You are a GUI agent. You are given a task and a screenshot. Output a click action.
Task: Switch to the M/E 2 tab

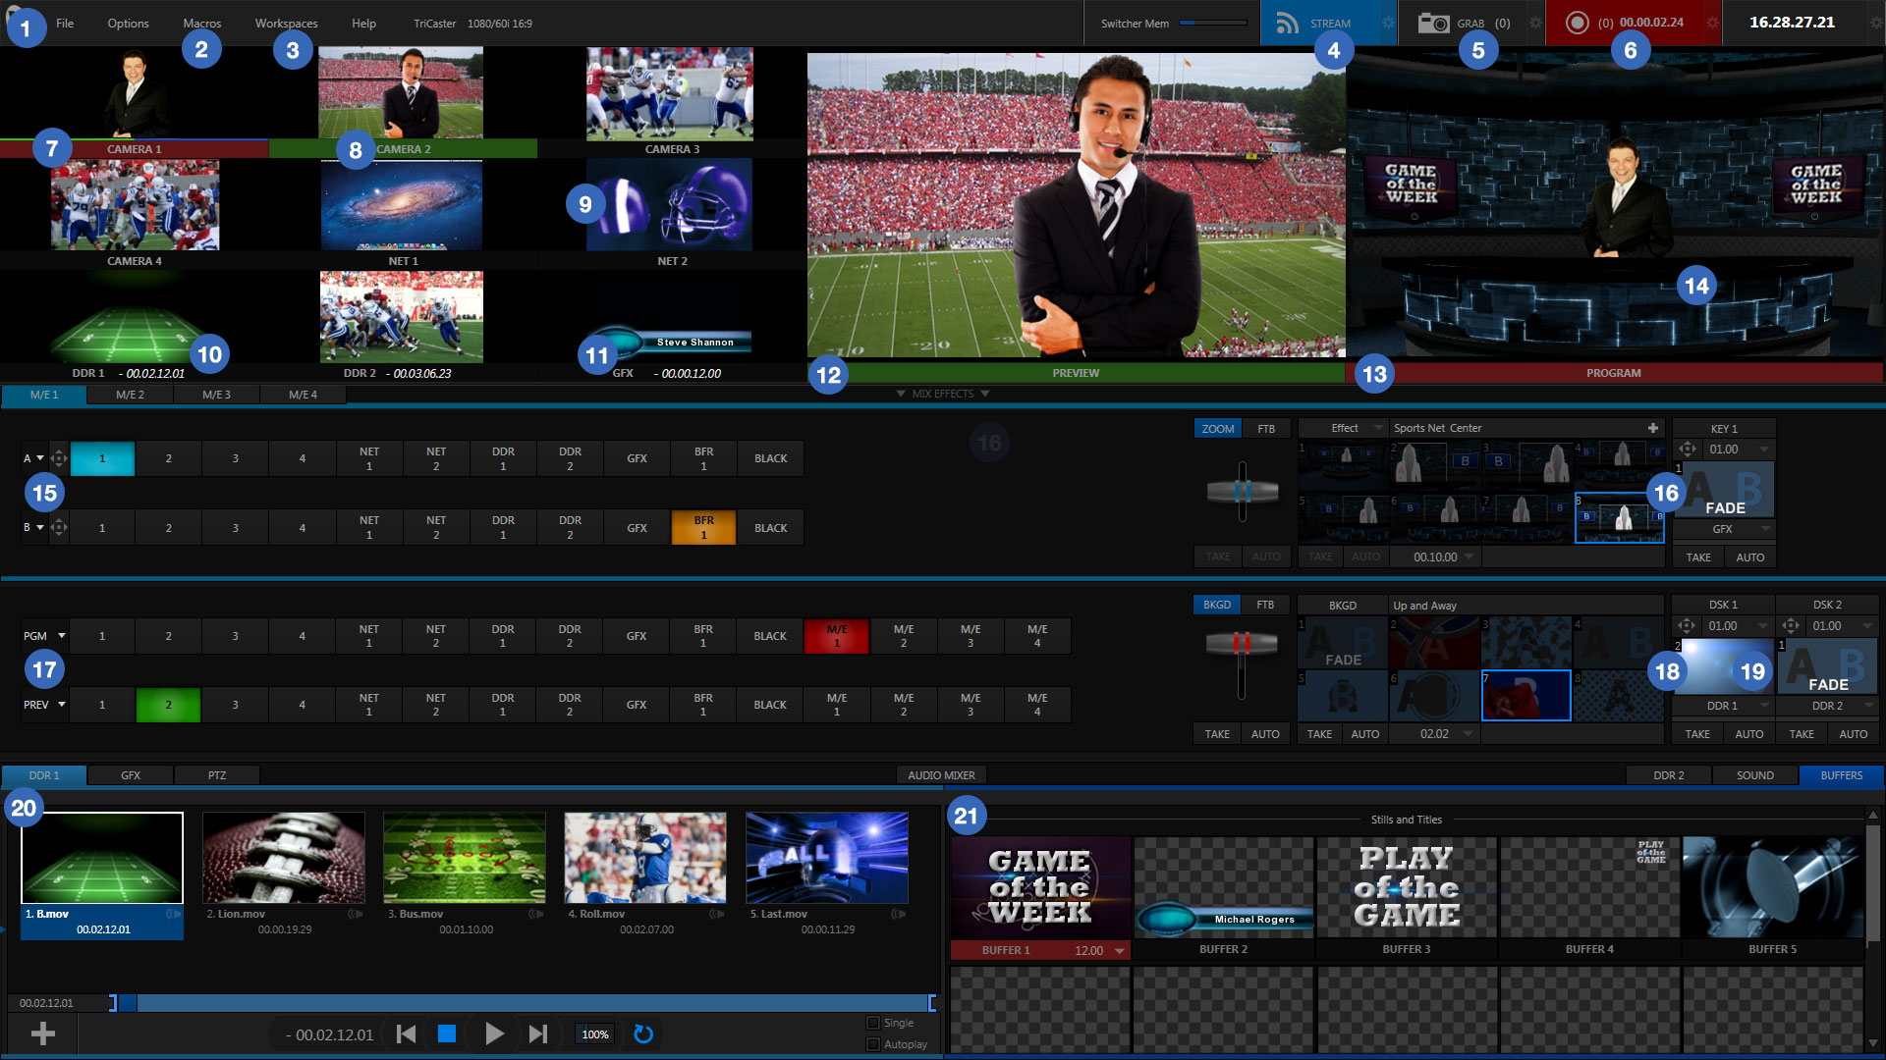click(130, 395)
